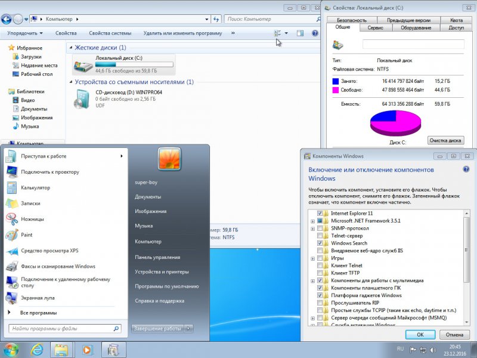
Task: Confirm Windows Components with OK
Action: [x=420, y=334]
